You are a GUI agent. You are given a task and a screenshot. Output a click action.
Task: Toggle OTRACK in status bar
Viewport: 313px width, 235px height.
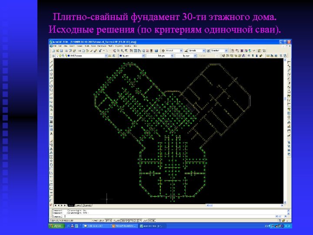(132, 221)
